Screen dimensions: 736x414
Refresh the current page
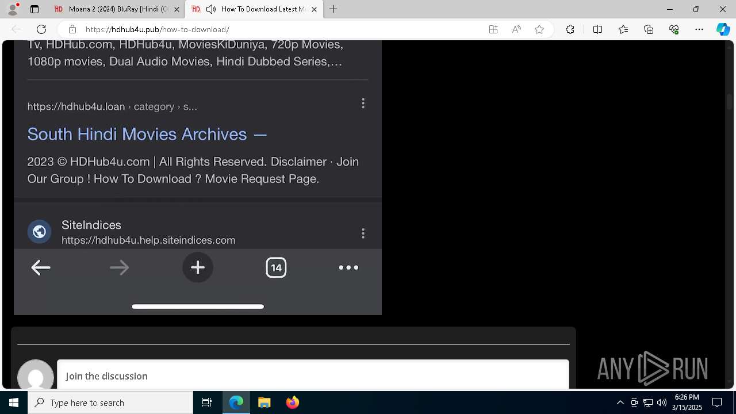(x=41, y=29)
